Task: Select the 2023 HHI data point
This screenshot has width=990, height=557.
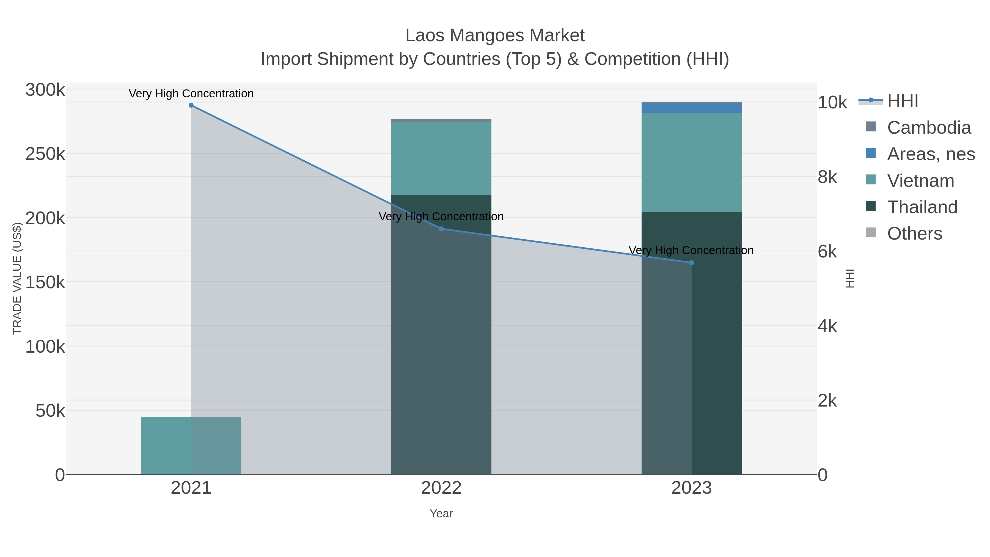Action: click(x=691, y=263)
